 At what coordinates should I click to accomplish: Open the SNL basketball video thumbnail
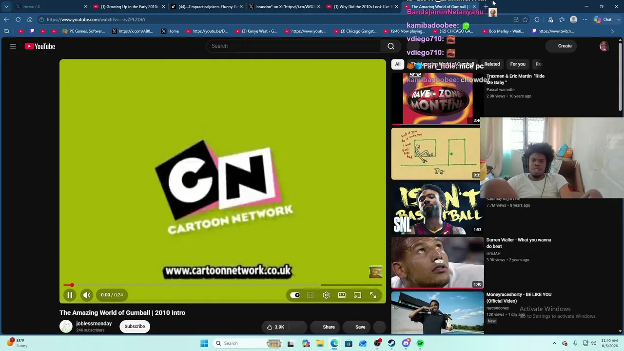click(x=437, y=208)
